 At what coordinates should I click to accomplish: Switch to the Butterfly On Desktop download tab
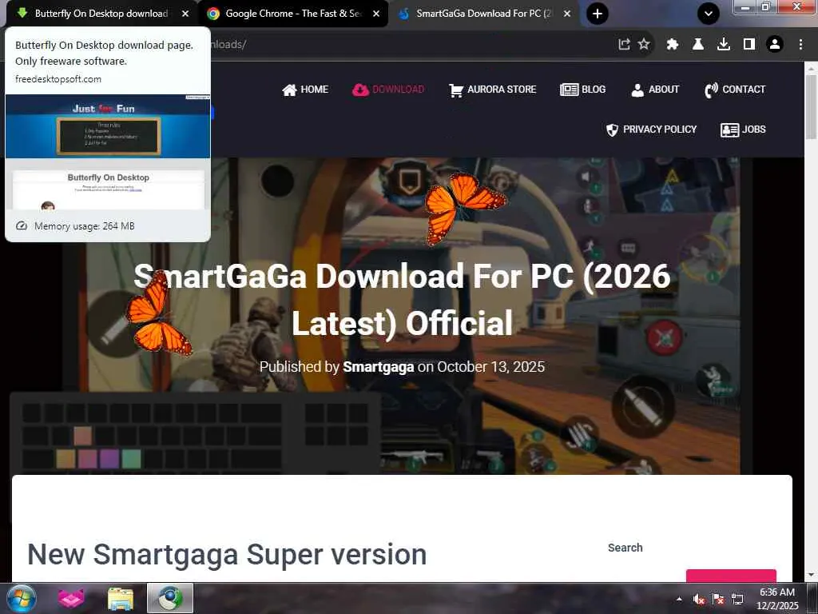pos(101,14)
